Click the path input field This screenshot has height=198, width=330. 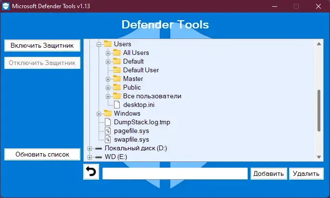click(175, 173)
